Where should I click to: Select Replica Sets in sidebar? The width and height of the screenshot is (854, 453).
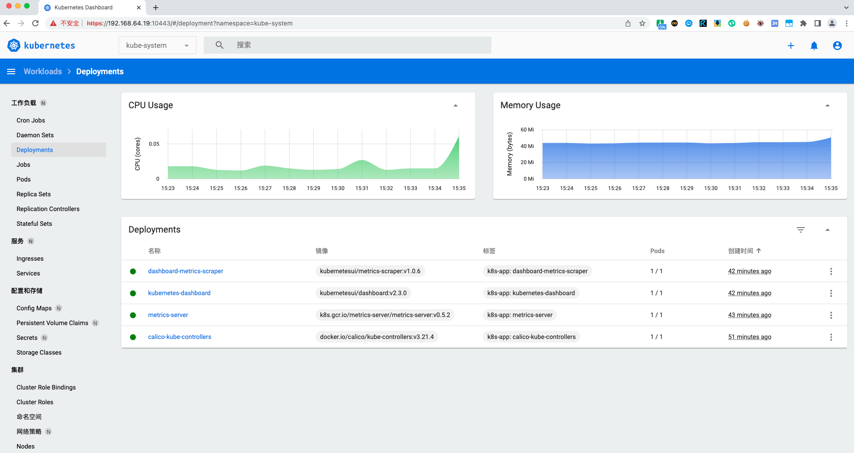[34, 194]
